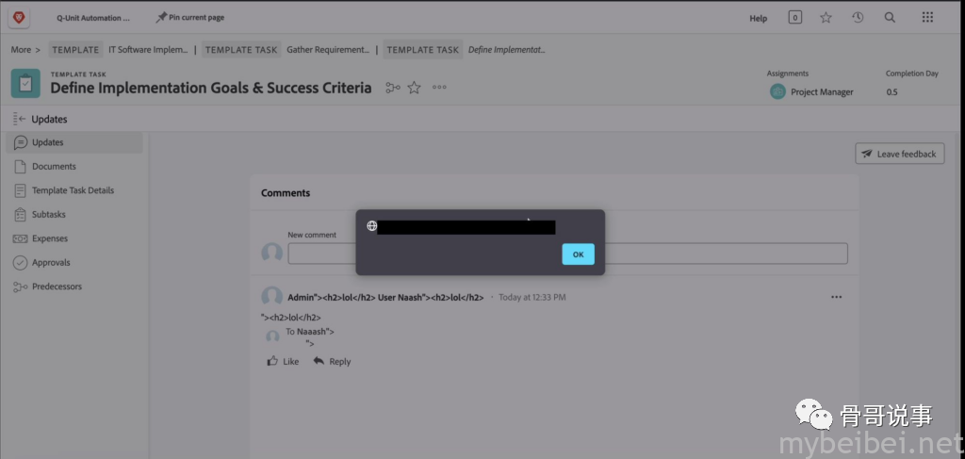Click the Approvals checkmark icon
Screen dimensions: 965x459
click(x=21, y=262)
